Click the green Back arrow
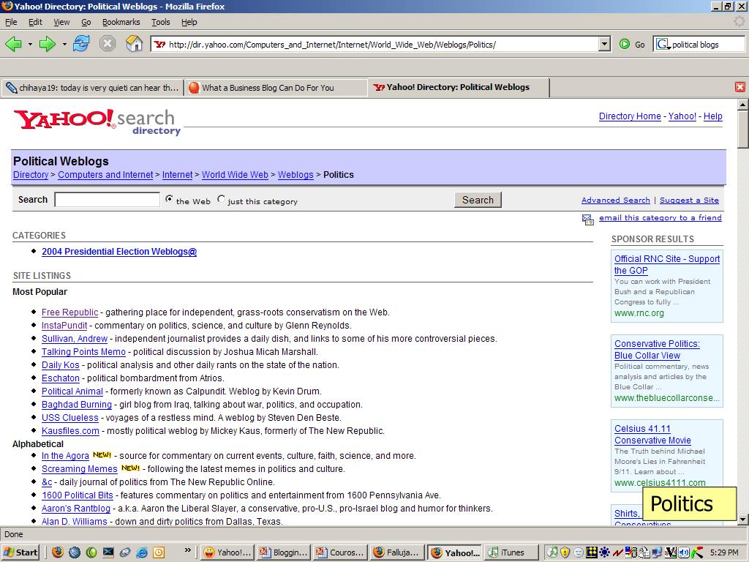 pos(14,45)
